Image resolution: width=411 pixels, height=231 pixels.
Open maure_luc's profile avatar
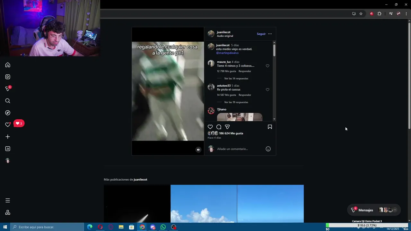click(211, 63)
